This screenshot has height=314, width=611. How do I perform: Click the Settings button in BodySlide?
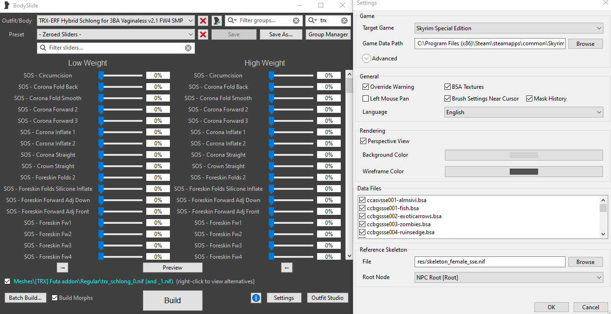(284, 298)
